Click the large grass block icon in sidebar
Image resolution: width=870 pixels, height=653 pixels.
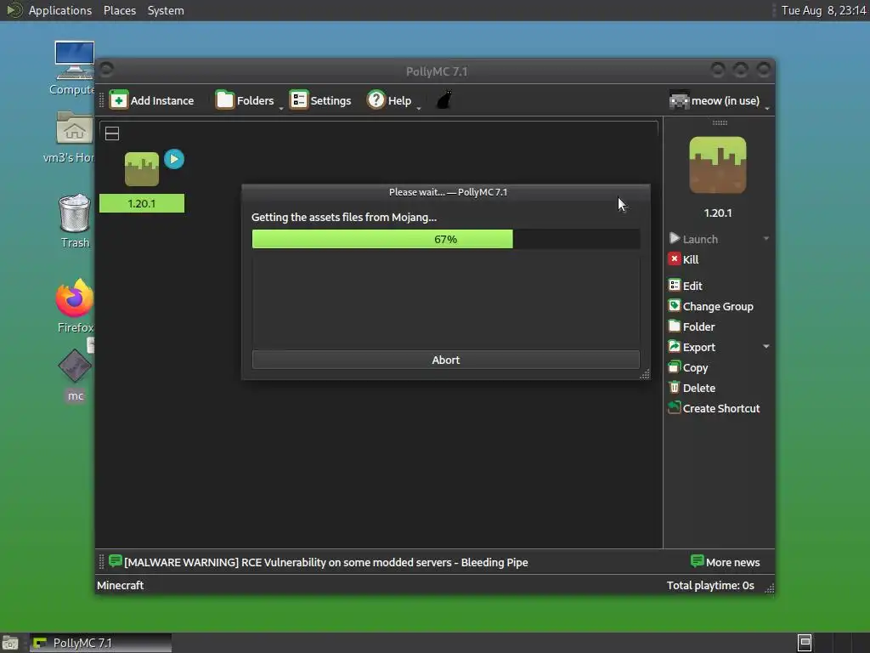click(x=717, y=165)
